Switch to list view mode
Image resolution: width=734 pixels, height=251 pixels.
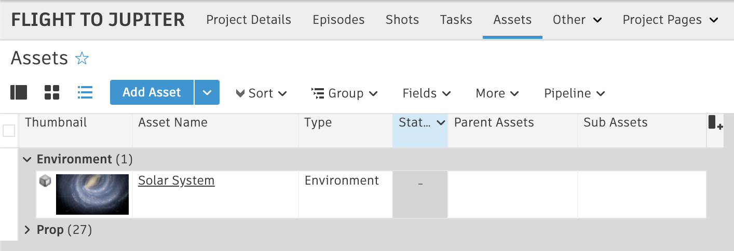[85, 93]
